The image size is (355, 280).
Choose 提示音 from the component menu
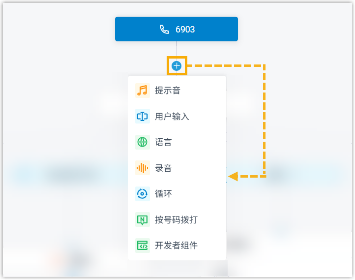[167, 91]
